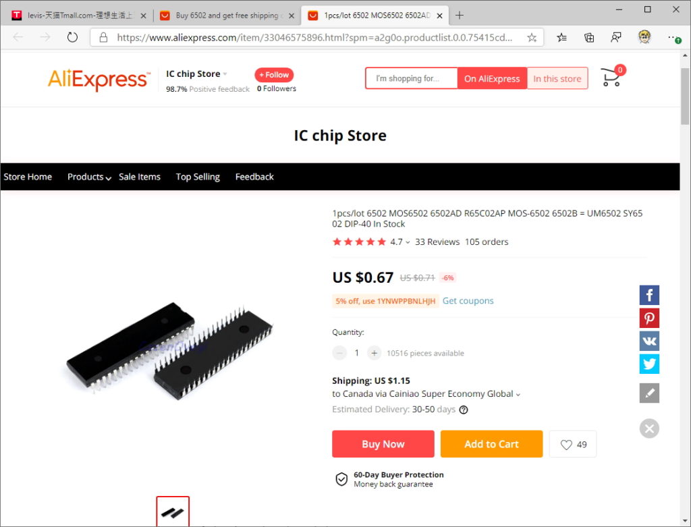Viewport: 691px width, 527px height.
Task: Share on Twitter via bird icon
Action: click(x=649, y=364)
